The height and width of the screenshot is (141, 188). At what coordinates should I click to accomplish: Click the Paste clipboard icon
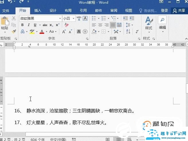pyautogui.click(x=5, y=21)
